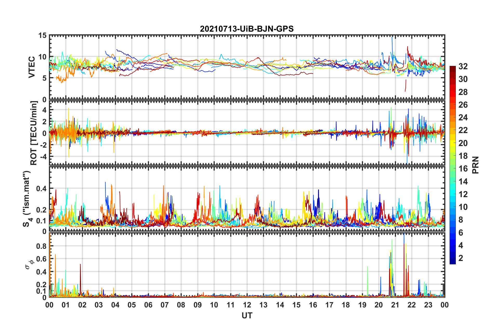Click x-axis tick label 12
Viewport: 494px width, 330px height.
tap(247, 305)
